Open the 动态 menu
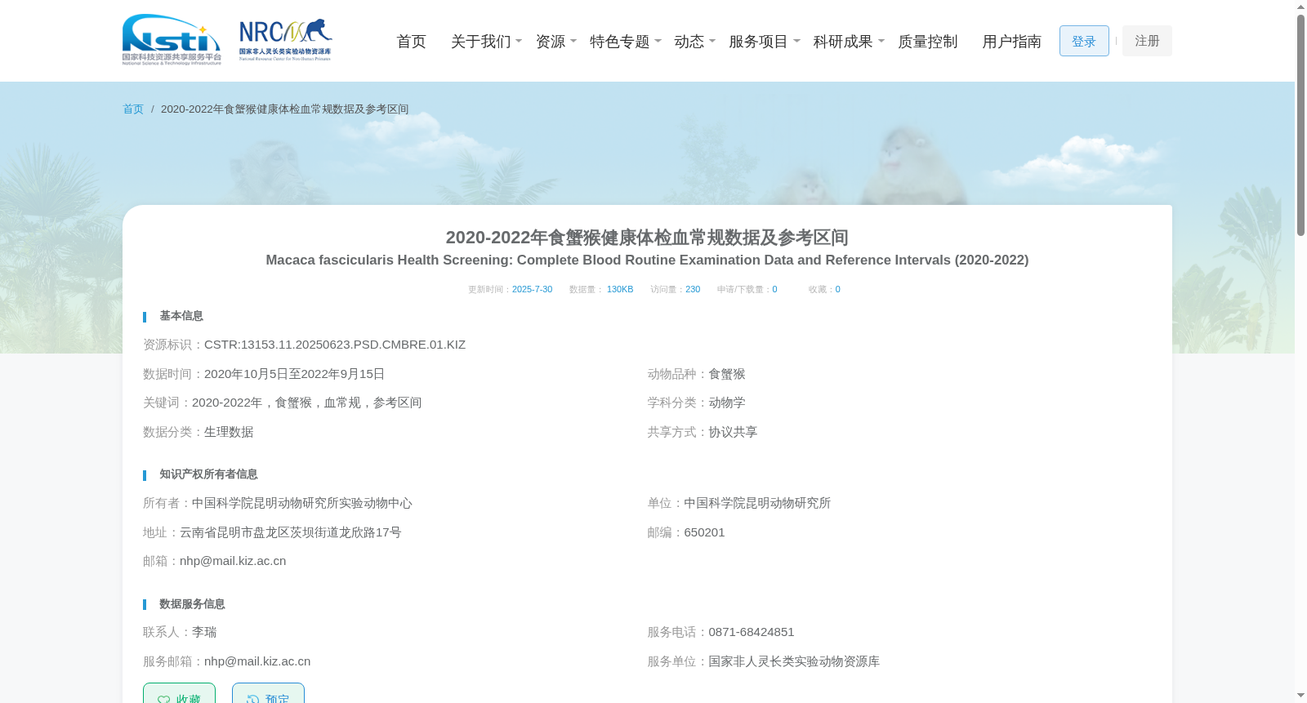Viewport: 1307px width, 703px height. coord(689,42)
